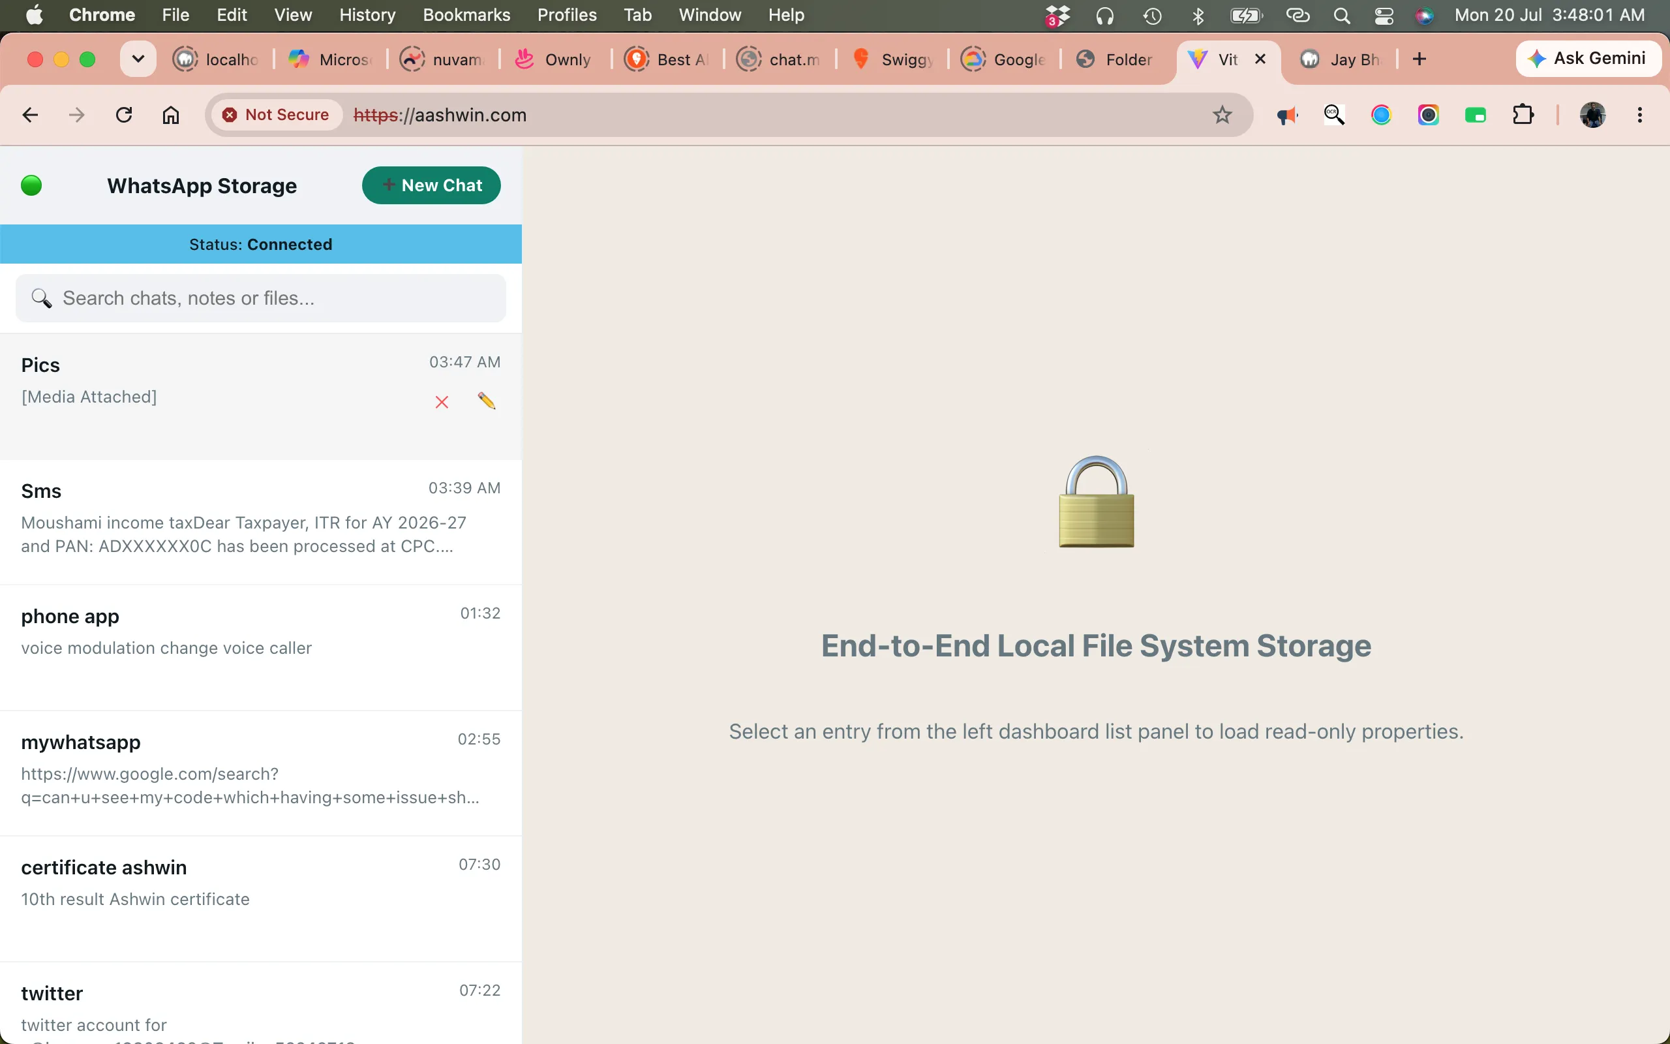1670x1044 pixels.
Task: Click the magnifier icon in chat search
Action: [x=41, y=298]
